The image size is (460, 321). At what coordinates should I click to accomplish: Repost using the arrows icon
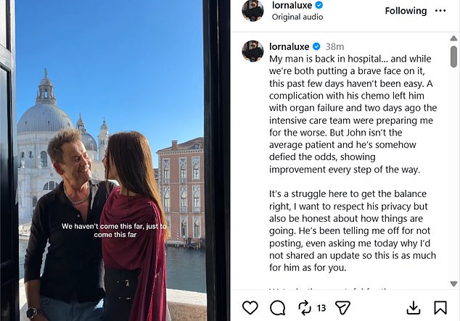(x=305, y=308)
